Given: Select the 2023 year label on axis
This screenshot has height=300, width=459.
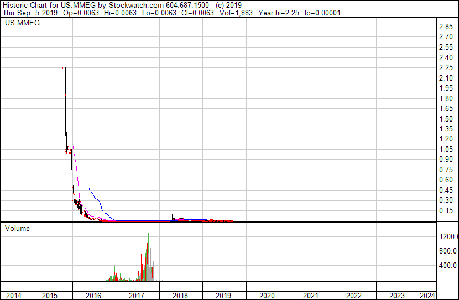Looking at the screenshot, I should (397, 296).
